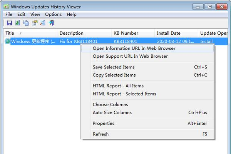Screen dimensions: 231x154
Task: Open the Edit menu
Action: (21, 15)
